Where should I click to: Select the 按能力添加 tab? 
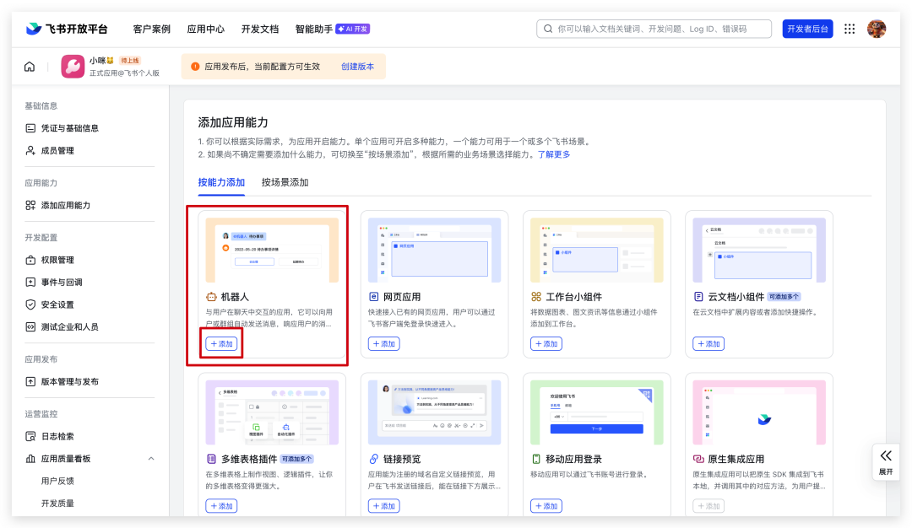[221, 182]
